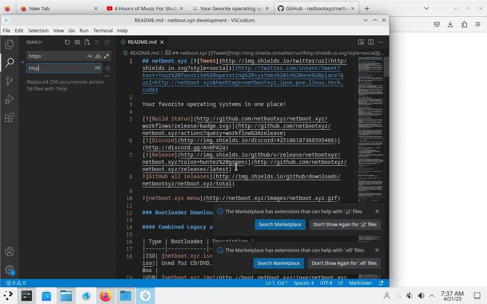This screenshot has width=487, height=304.
Task: Click the http replace input field
Action: click(x=60, y=68)
